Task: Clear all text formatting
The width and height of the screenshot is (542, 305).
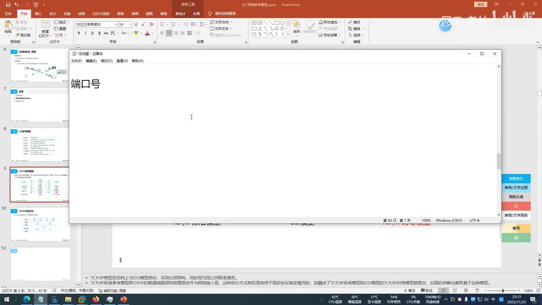Action: tap(151, 25)
